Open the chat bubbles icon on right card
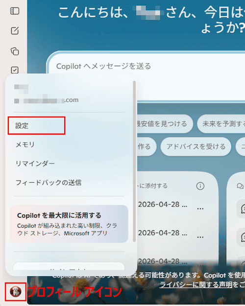The image size is (245, 306). coord(240,186)
